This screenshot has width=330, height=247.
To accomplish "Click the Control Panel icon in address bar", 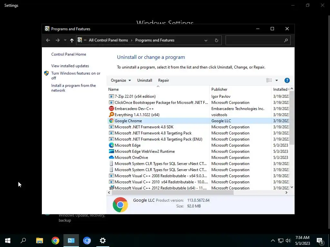I will coord(80,40).
